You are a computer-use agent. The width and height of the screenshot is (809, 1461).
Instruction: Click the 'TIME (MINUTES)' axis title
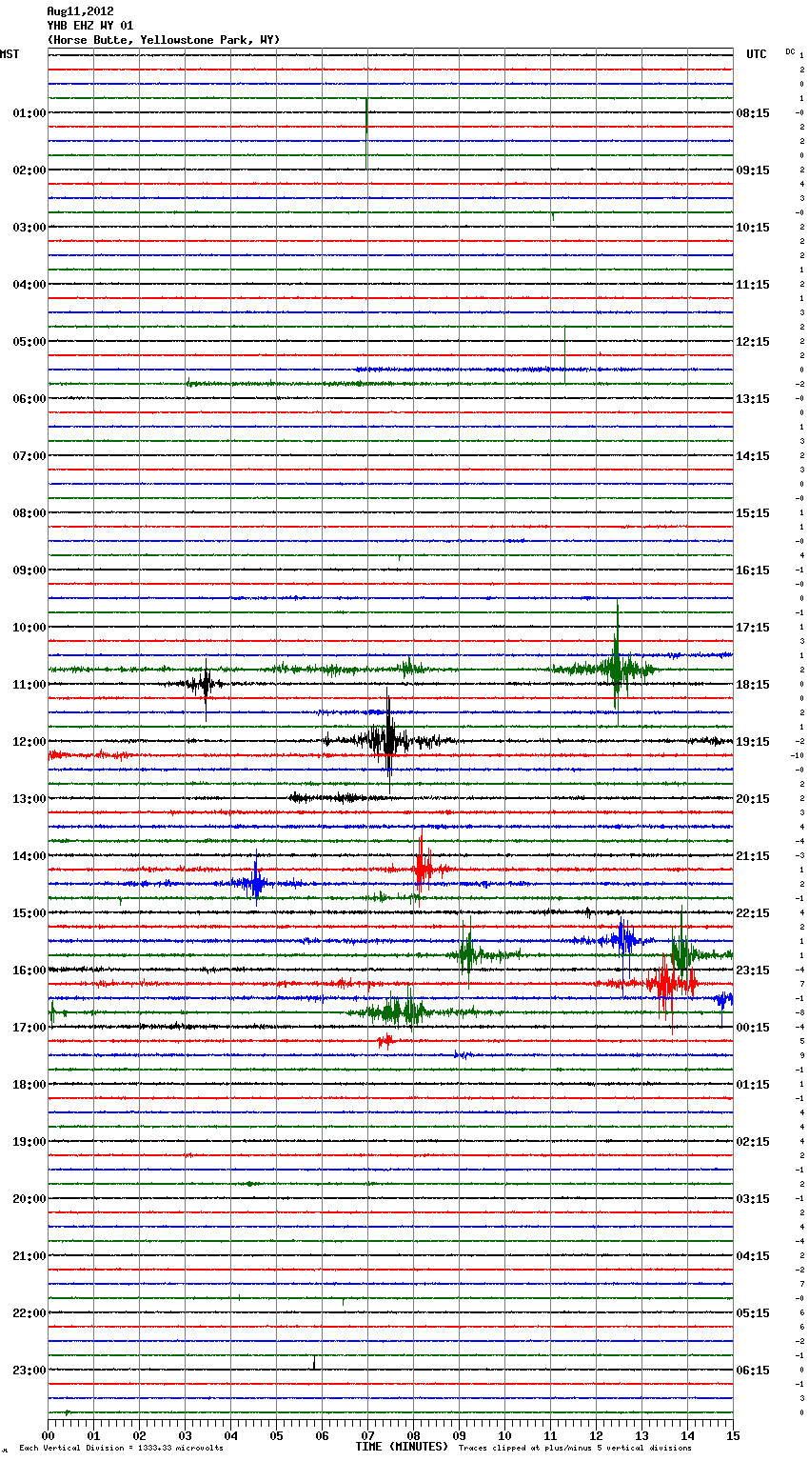click(x=402, y=1447)
